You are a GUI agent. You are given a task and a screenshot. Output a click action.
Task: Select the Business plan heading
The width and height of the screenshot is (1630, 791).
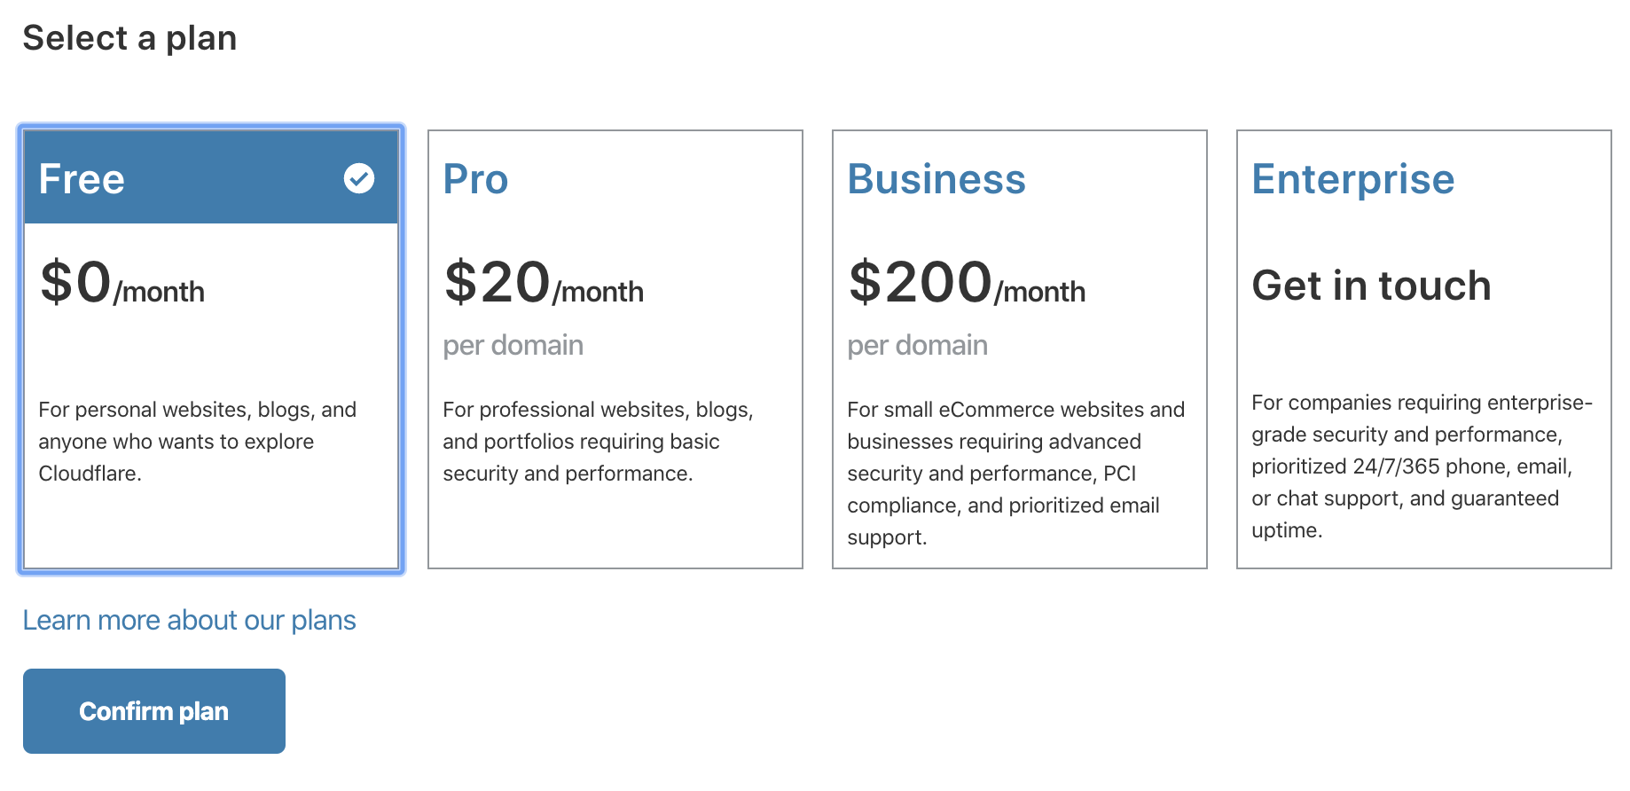coord(936,179)
